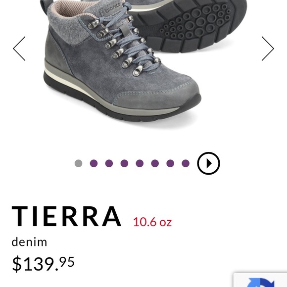Screen dimensions: 287x287
Task: Select the first gray carousel dot
Action: point(79,163)
